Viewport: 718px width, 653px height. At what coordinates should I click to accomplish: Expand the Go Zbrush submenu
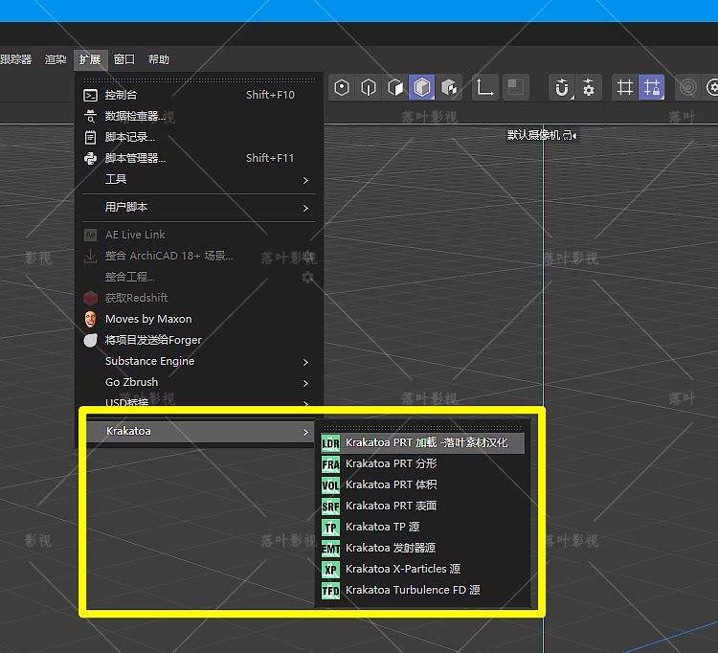[x=199, y=382]
